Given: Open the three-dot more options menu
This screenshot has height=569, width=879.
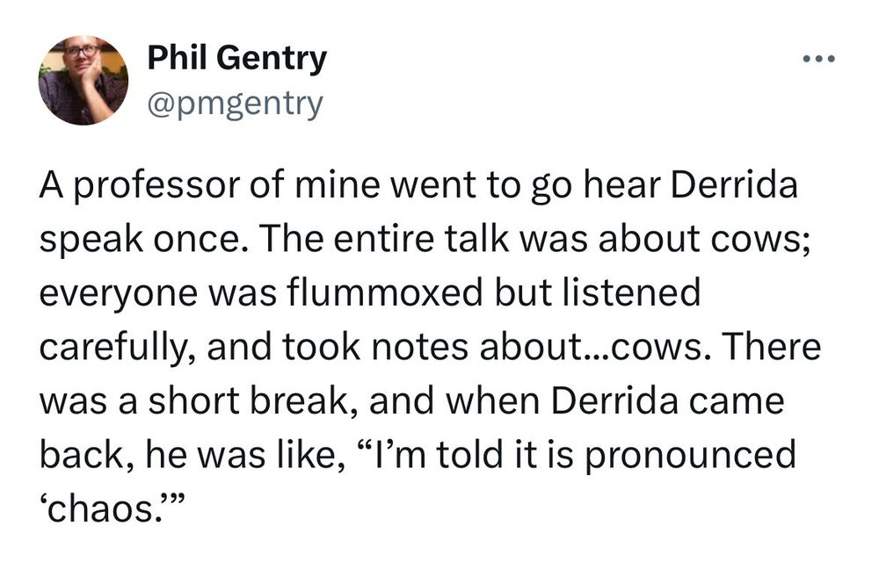Looking at the screenshot, I should click(x=819, y=59).
